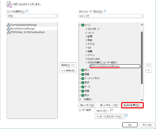Select FormatSelectedRange item under 交互の背景色 group

click(115, 66)
